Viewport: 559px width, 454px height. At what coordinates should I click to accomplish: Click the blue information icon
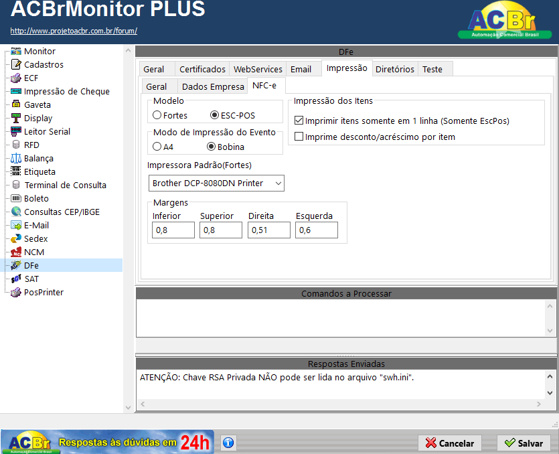point(228,443)
